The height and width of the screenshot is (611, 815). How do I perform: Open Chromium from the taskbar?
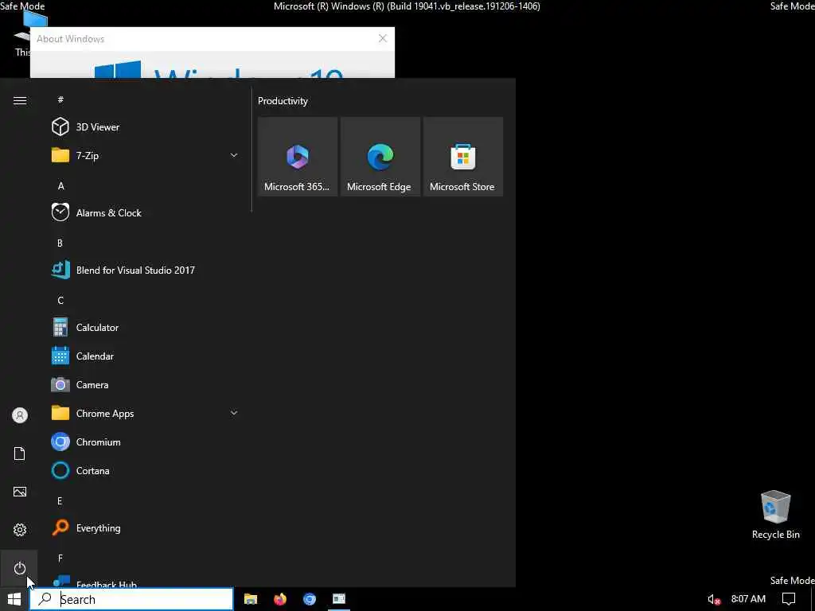pyautogui.click(x=310, y=599)
